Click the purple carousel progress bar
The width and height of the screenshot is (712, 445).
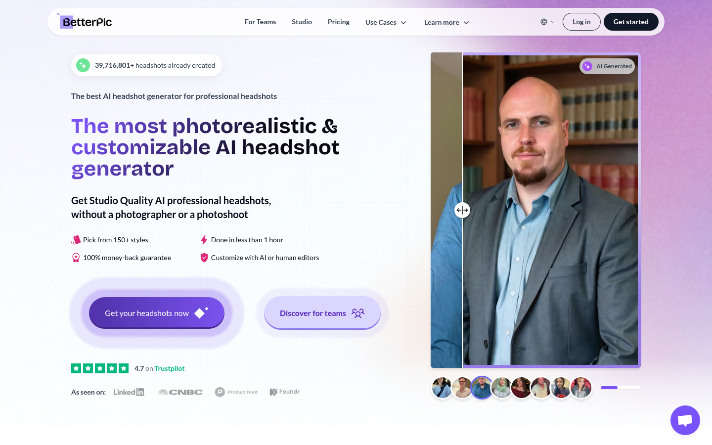click(621, 388)
